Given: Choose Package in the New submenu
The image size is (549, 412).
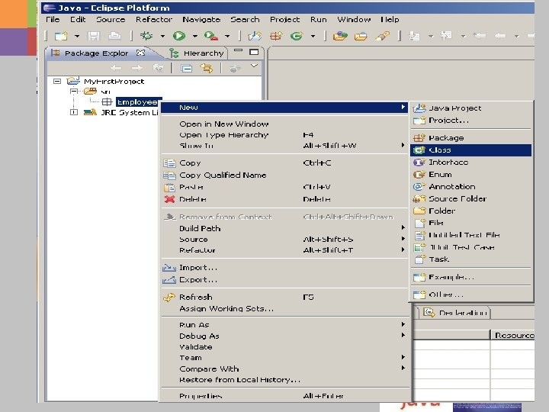Looking at the screenshot, I should (471, 137).
